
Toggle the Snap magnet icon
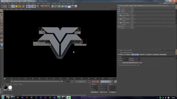click(x=1, y=44)
